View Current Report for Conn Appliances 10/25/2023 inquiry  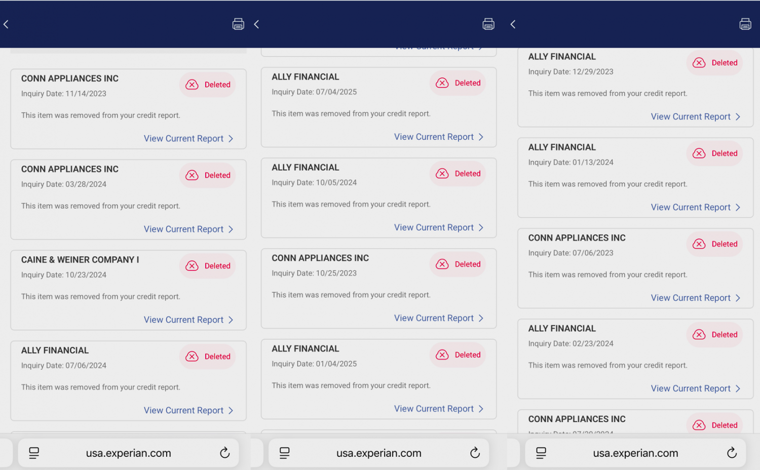point(434,318)
